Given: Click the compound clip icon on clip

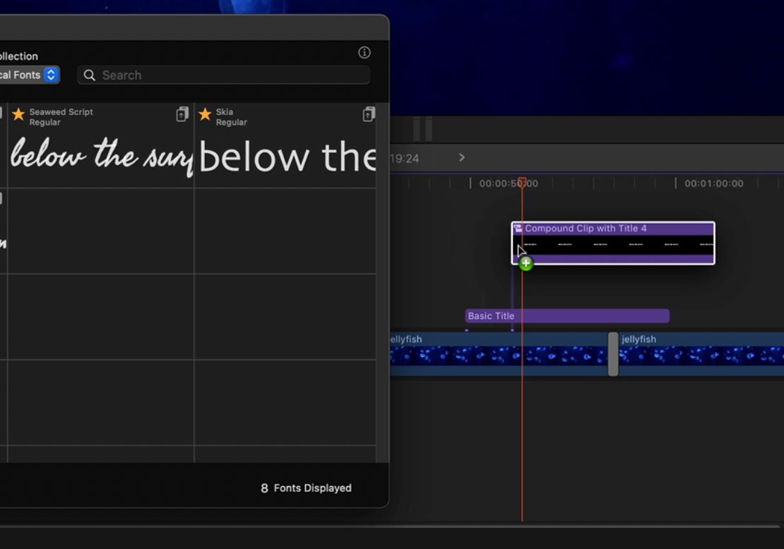Looking at the screenshot, I should (518, 229).
